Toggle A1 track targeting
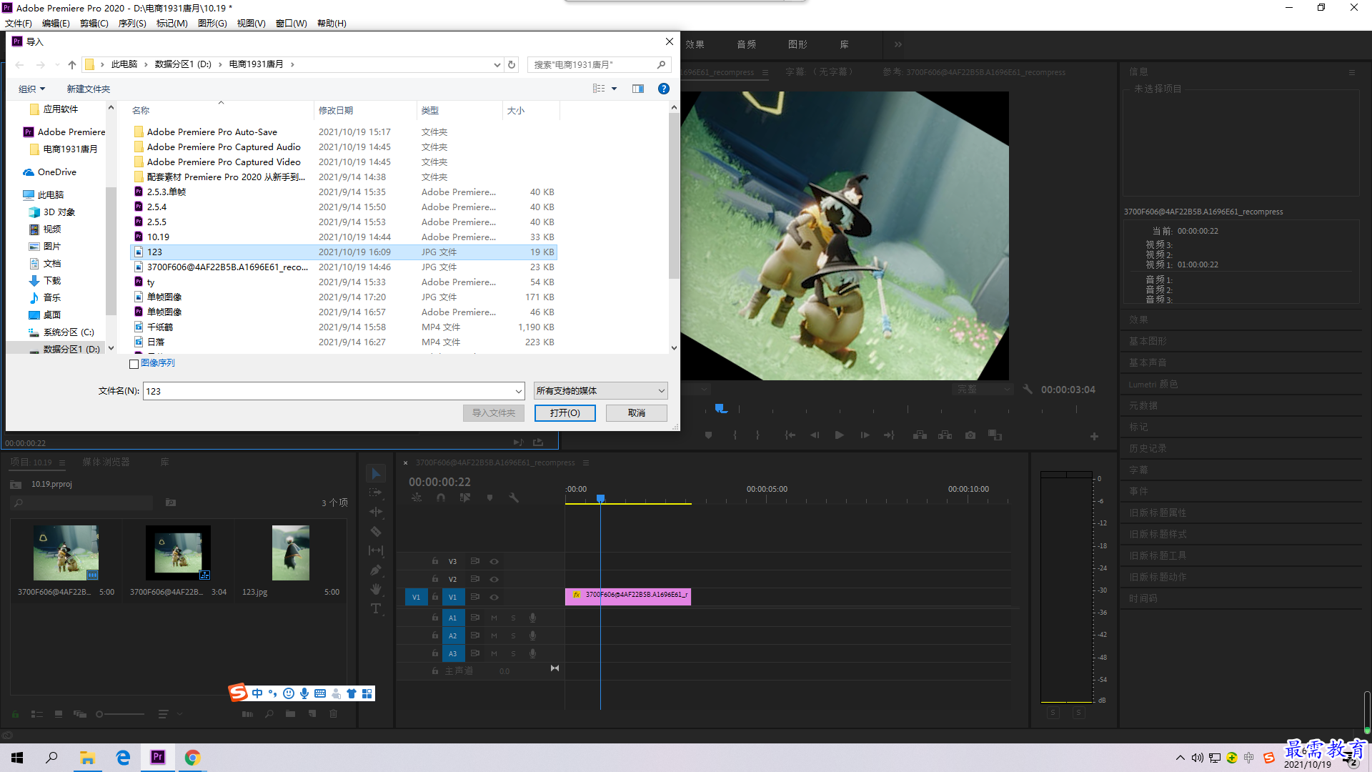 [453, 618]
